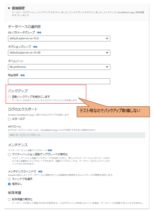Collapse the 追加設定 section triangle
Screen dimensions: 153x210
point(9,8)
